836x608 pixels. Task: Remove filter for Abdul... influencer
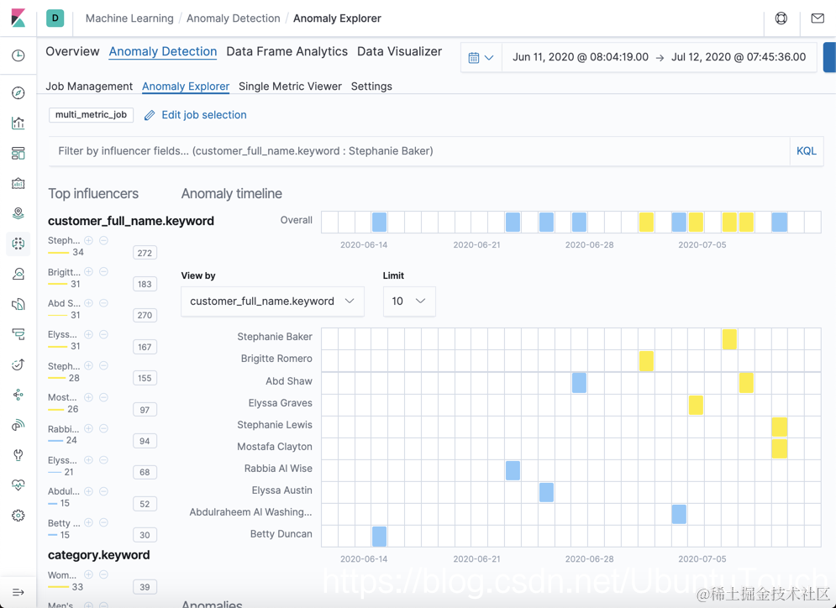[x=104, y=490]
